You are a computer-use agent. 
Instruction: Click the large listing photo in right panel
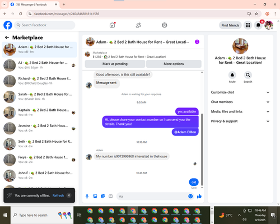click(x=240, y=46)
